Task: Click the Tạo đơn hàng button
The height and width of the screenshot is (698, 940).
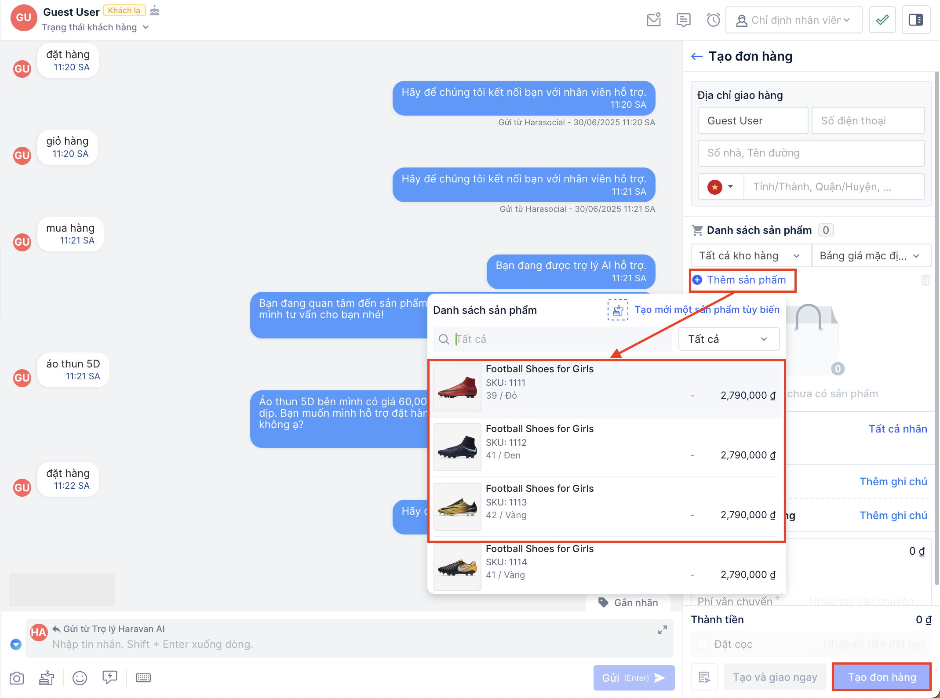Action: (882, 677)
